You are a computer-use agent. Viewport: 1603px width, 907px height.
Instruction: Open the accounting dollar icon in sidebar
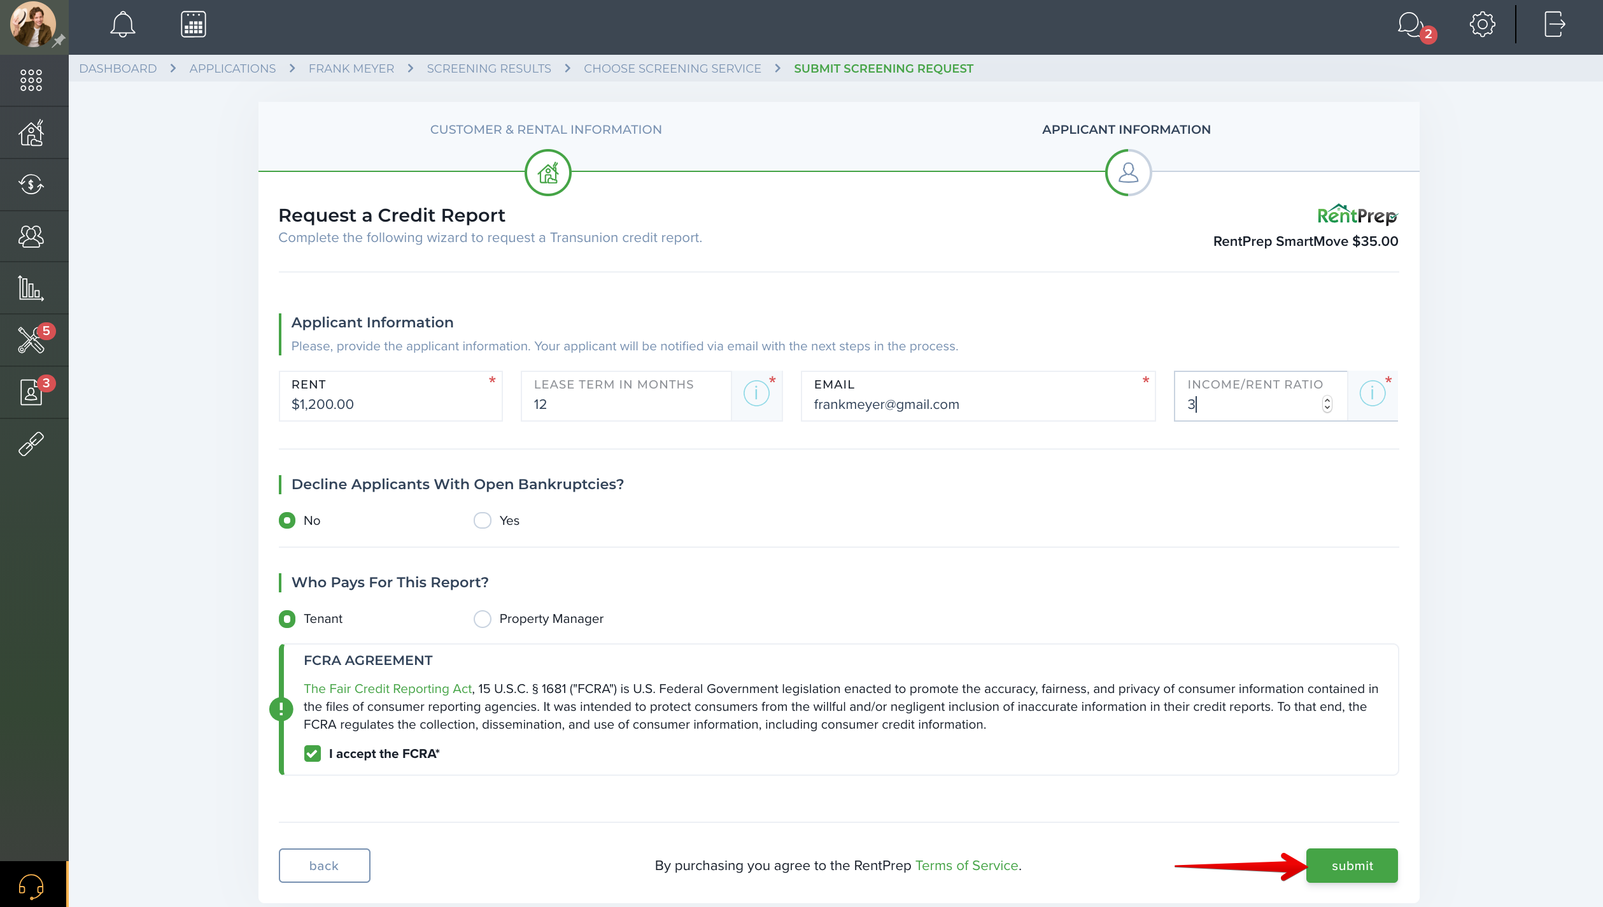pyautogui.click(x=31, y=185)
